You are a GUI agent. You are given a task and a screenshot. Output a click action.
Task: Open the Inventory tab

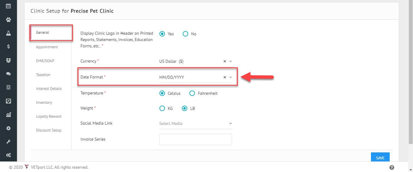(x=44, y=103)
